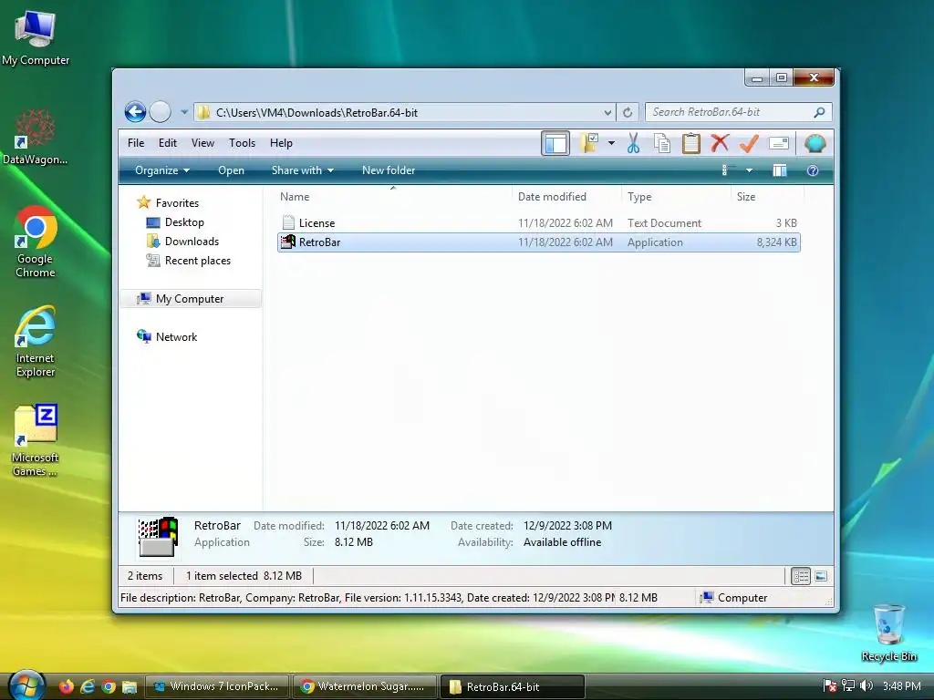Click the red flag tray icon
Viewport: 934px width, 700px height.
click(x=829, y=686)
